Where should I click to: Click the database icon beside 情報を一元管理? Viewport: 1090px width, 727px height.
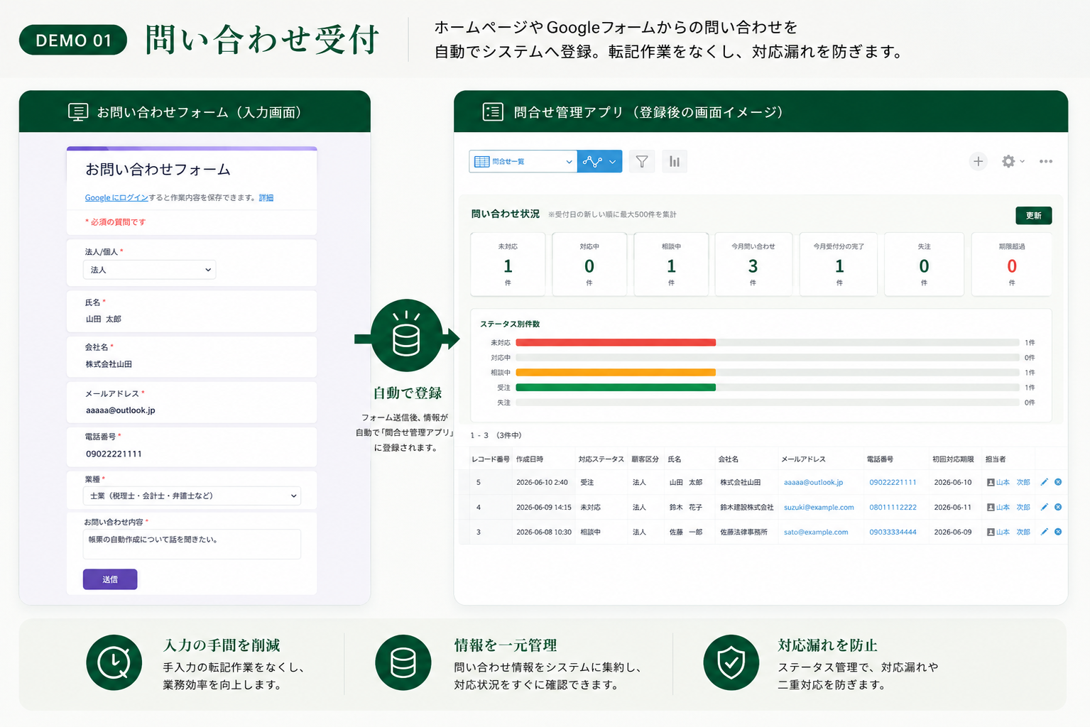point(403,662)
